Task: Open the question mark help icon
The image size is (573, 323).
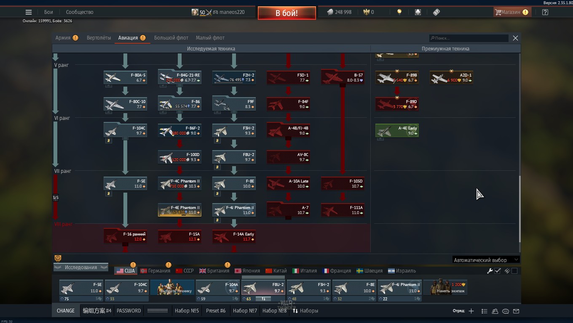Action: point(545,12)
